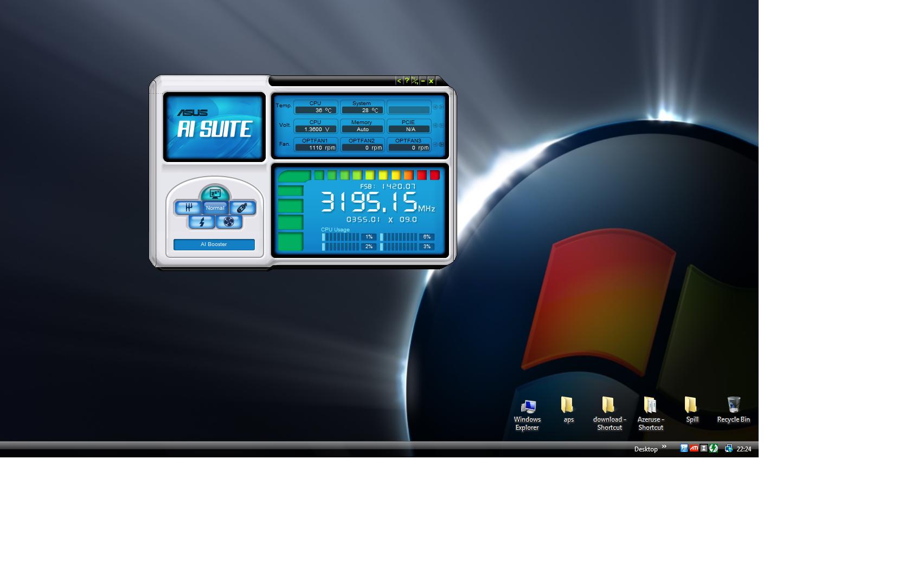
Task: Open AI N.O.S. bottle icon
Action: coord(242,208)
